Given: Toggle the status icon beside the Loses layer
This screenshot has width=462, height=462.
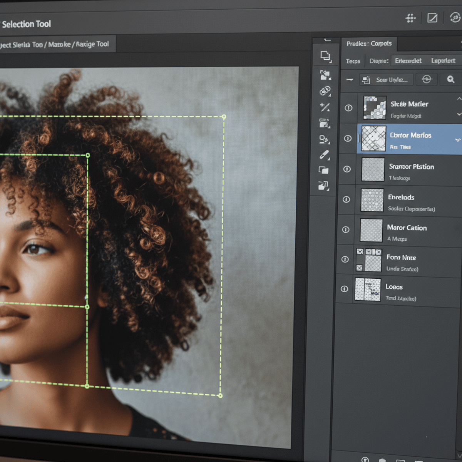Looking at the screenshot, I should point(344,289).
